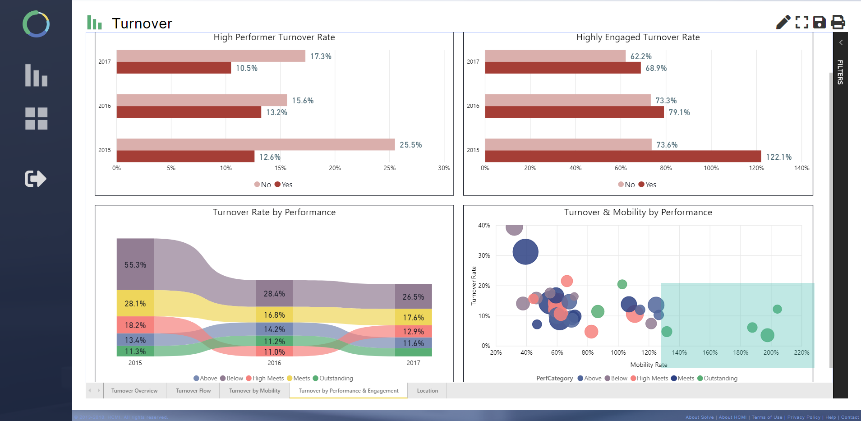The image size is (861, 421).
Task: Select the 25.5% bar for 2015
Action: pos(256,144)
